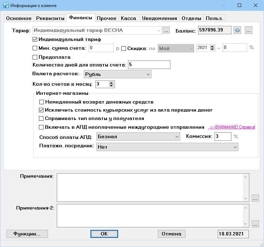Open the Касса tab
The image size is (264, 247).
click(128, 18)
